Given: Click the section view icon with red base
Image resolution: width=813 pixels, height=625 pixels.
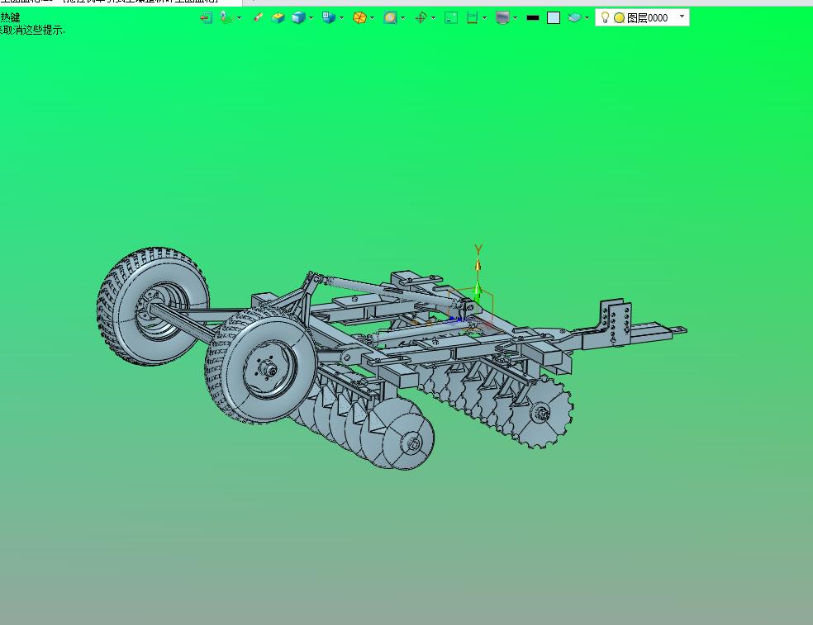Looking at the screenshot, I should point(472,18).
